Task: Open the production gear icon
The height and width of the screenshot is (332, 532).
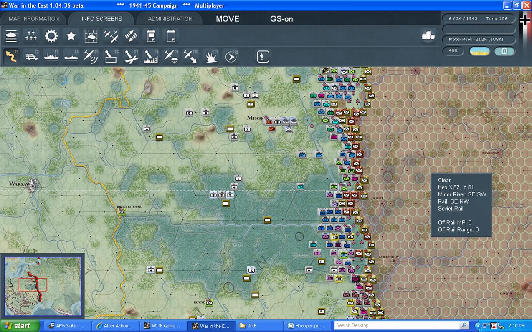Action: pos(51,36)
